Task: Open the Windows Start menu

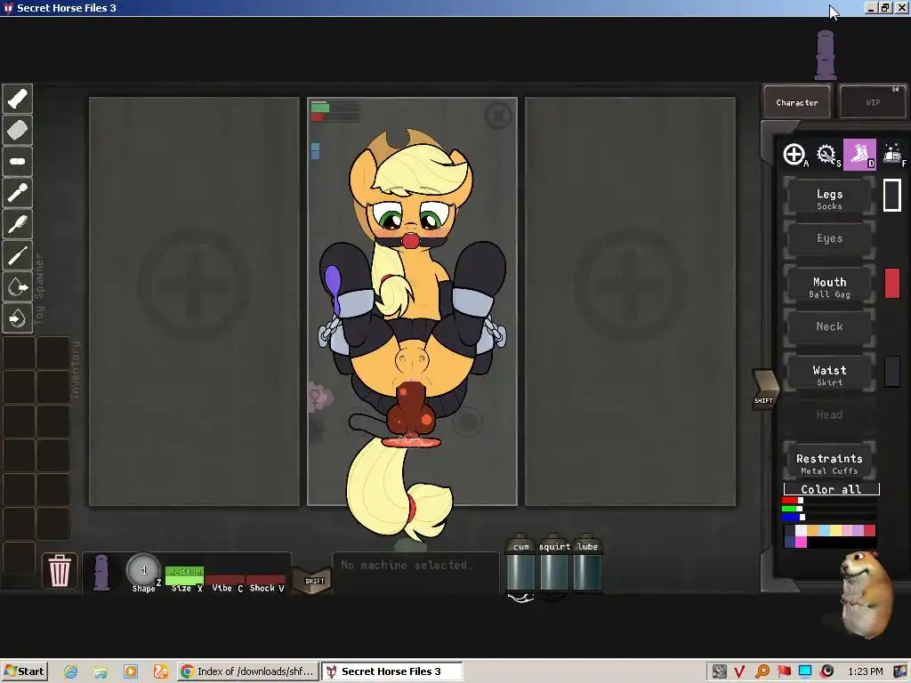Action: 24,671
